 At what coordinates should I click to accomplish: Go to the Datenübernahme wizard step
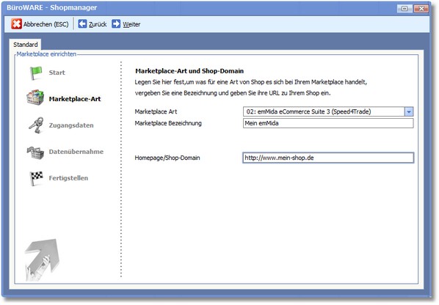[x=76, y=152]
